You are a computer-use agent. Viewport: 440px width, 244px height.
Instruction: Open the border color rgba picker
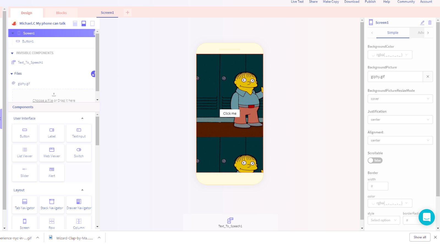coord(390,203)
